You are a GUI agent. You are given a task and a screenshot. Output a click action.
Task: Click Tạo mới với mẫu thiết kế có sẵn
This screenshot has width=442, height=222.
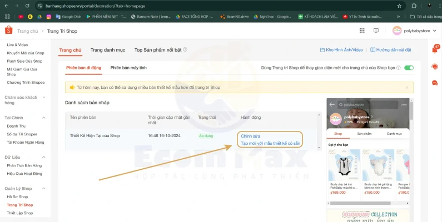point(270,144)
